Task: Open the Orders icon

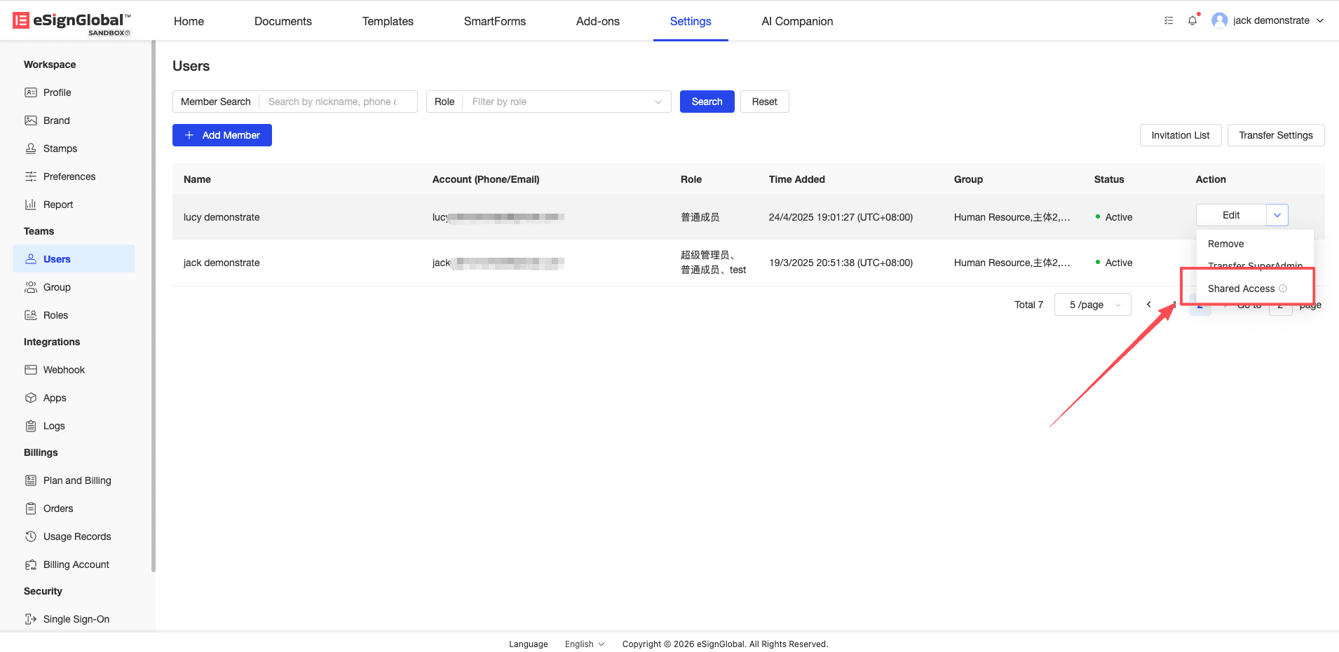Action: 31,508
